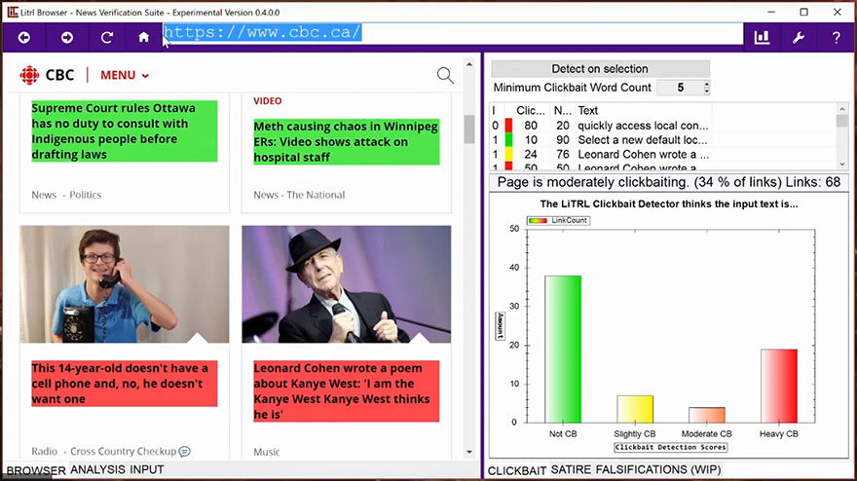
Task: Click the results list scrollbar
Action: point(842,136)
